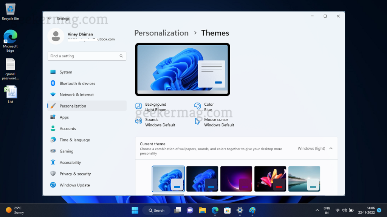This screenshot has width=387, height=217.
Task: Click the user profile avatar
Action: coord(56,36)
